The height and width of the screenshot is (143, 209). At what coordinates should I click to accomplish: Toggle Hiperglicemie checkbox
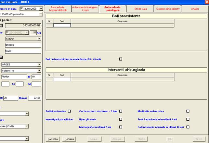(121, 119)
